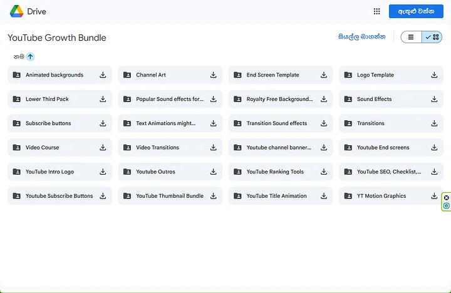This screenshot has height=293, width=451.
Task: Switch to list view layout
Action: pos(411,37)
